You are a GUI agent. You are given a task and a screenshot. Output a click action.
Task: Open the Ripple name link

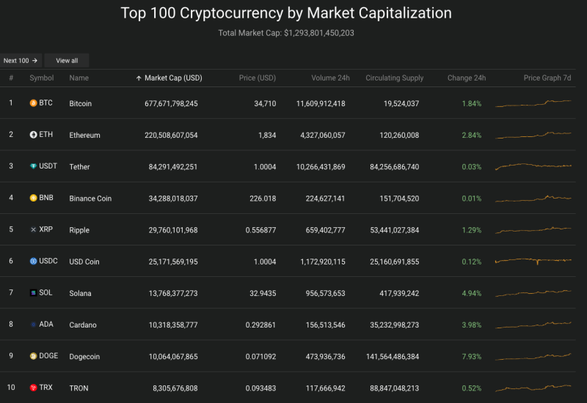tap(79, 230)
